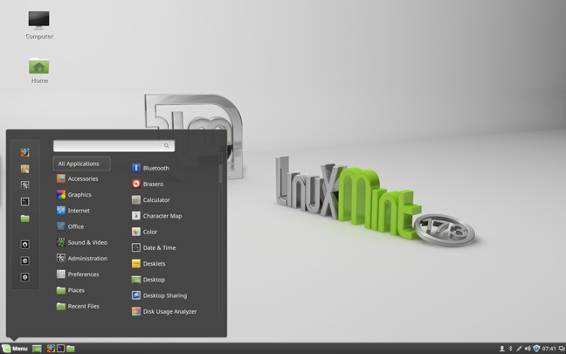Focus the menu search text field
566x354 pixels.
114,146
